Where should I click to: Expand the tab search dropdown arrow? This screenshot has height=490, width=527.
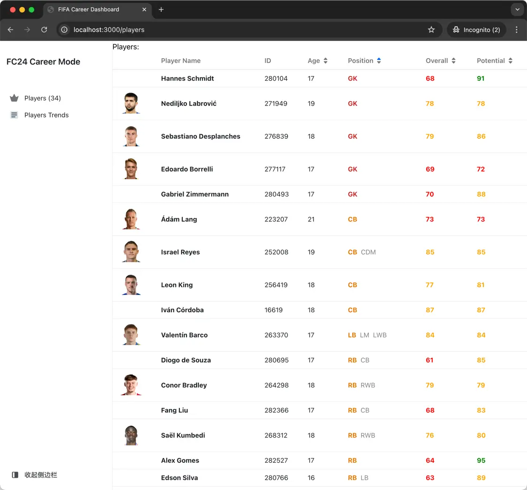pos(517,9)
